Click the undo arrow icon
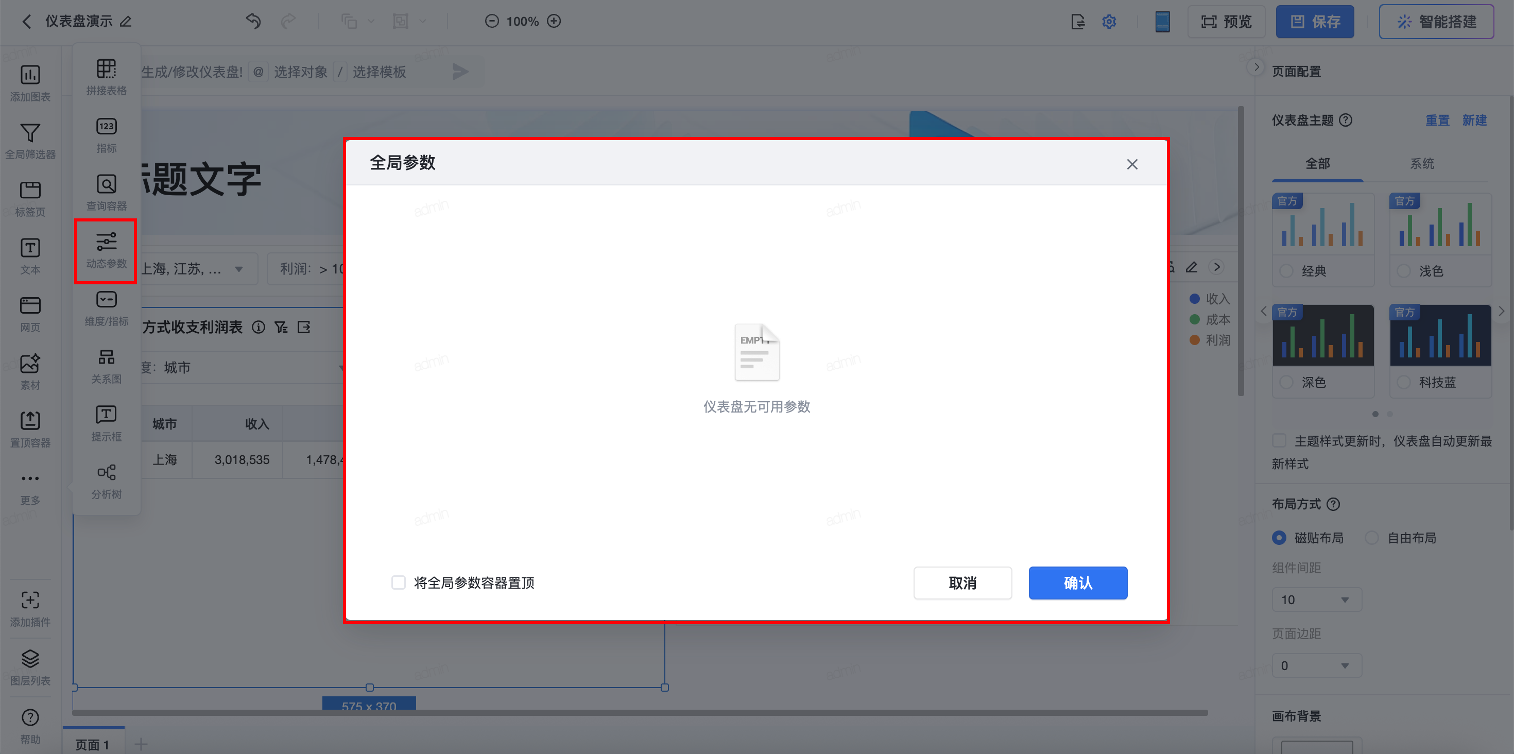 253,22
